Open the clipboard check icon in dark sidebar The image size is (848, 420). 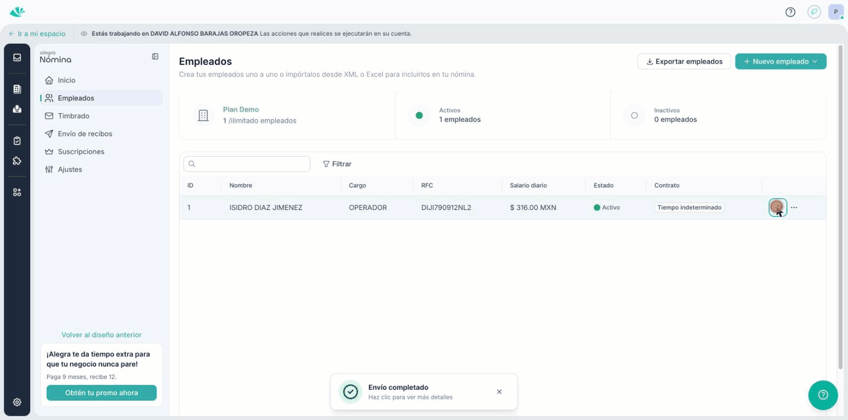click(17, 141)
